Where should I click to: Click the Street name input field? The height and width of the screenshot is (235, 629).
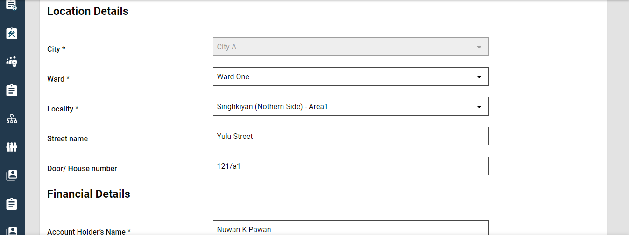(x=350, y=136)
